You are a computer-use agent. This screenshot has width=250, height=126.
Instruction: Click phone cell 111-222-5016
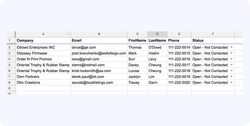pyautogui.click(x=179, y=59)
